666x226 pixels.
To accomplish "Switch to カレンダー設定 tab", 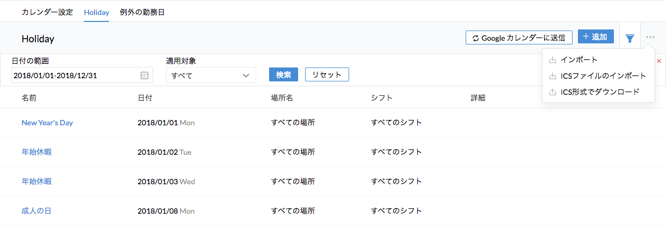I will pos(47,12).
